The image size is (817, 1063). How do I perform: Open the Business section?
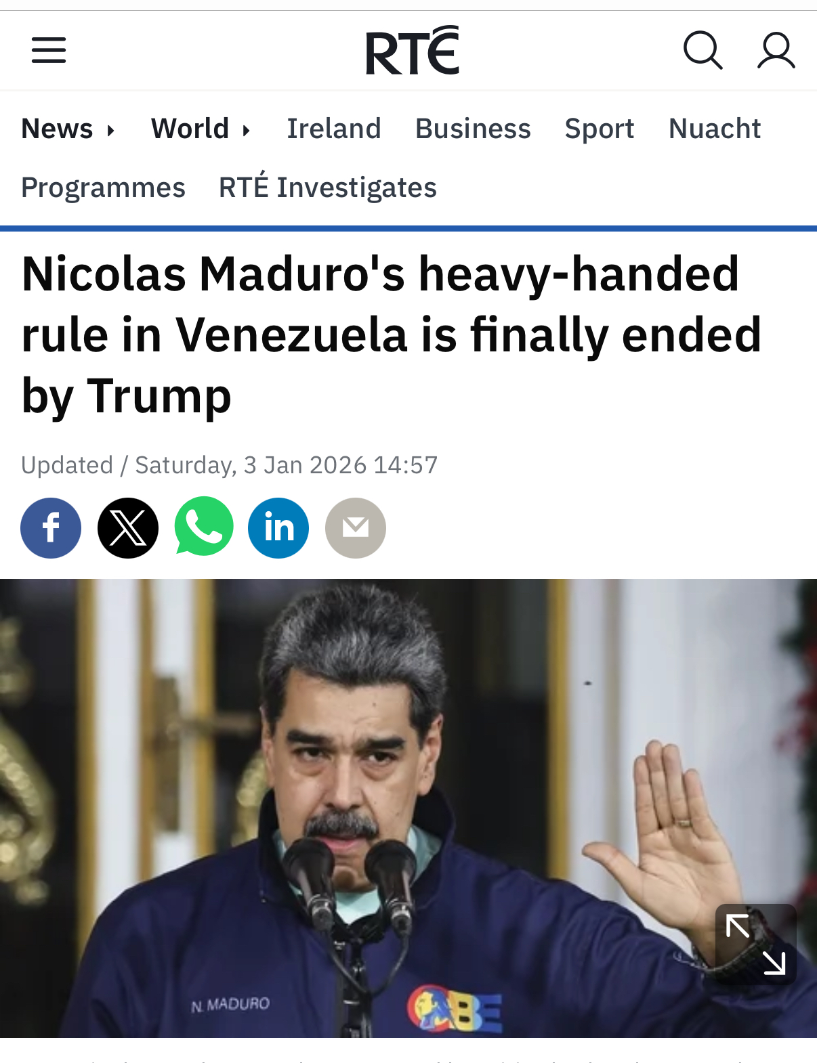click(473, 129)
